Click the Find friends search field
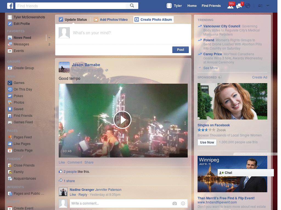281x210 pixels. pyautogui.click(x=71, y=6)
